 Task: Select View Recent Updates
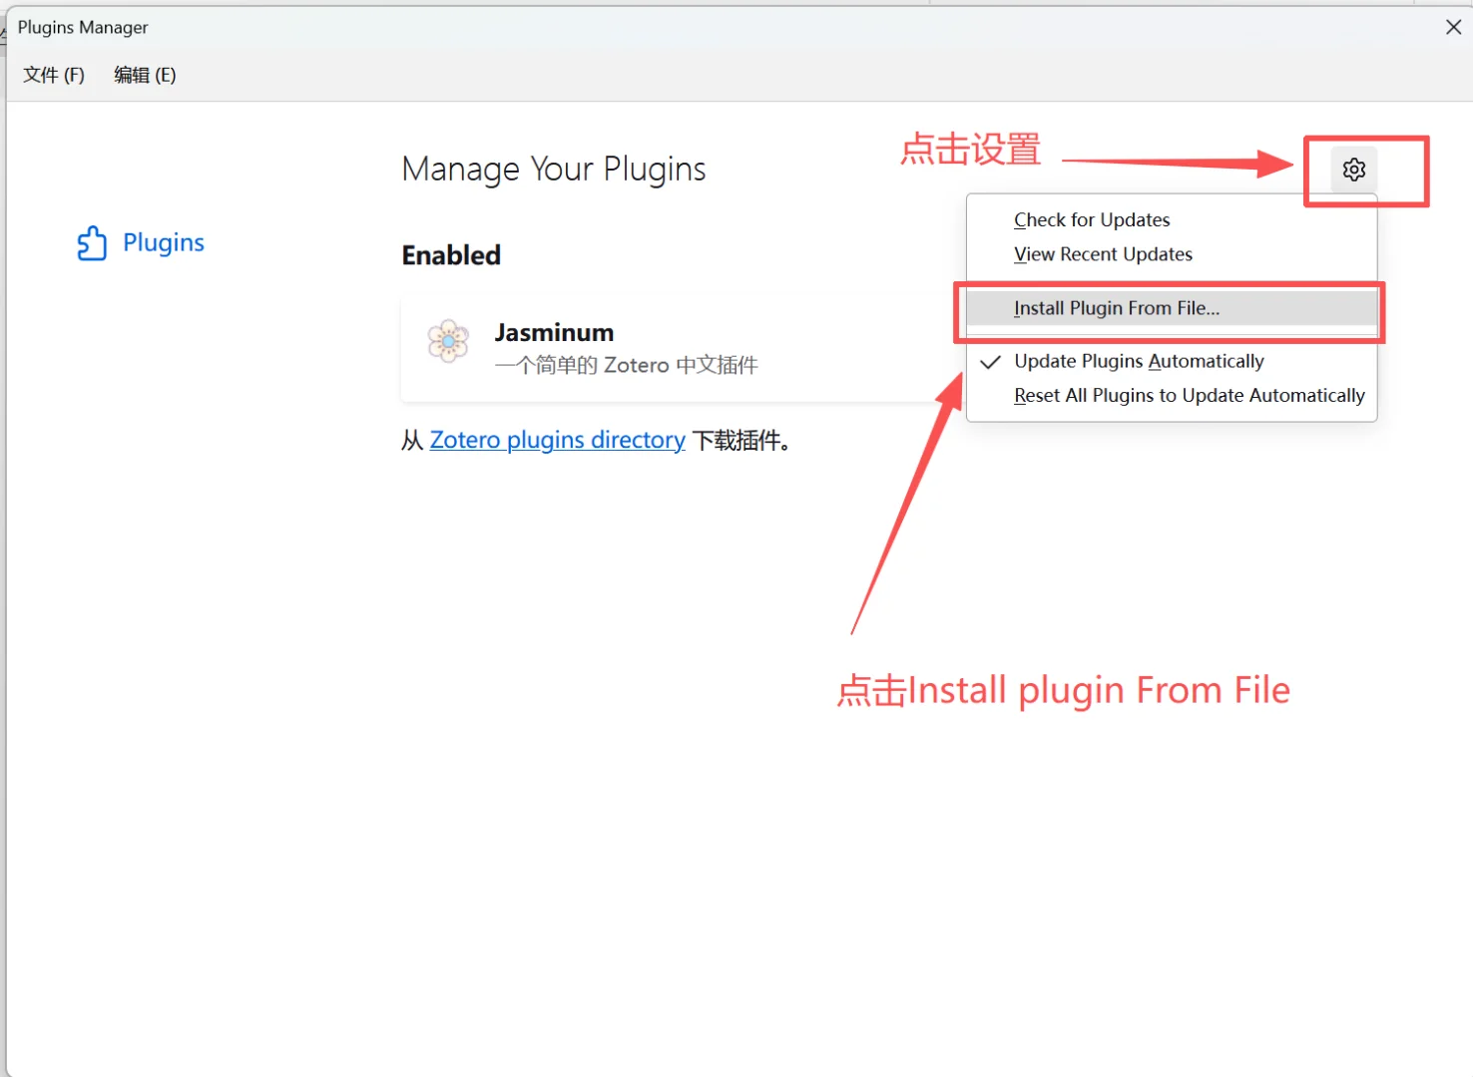(1172, 254)
